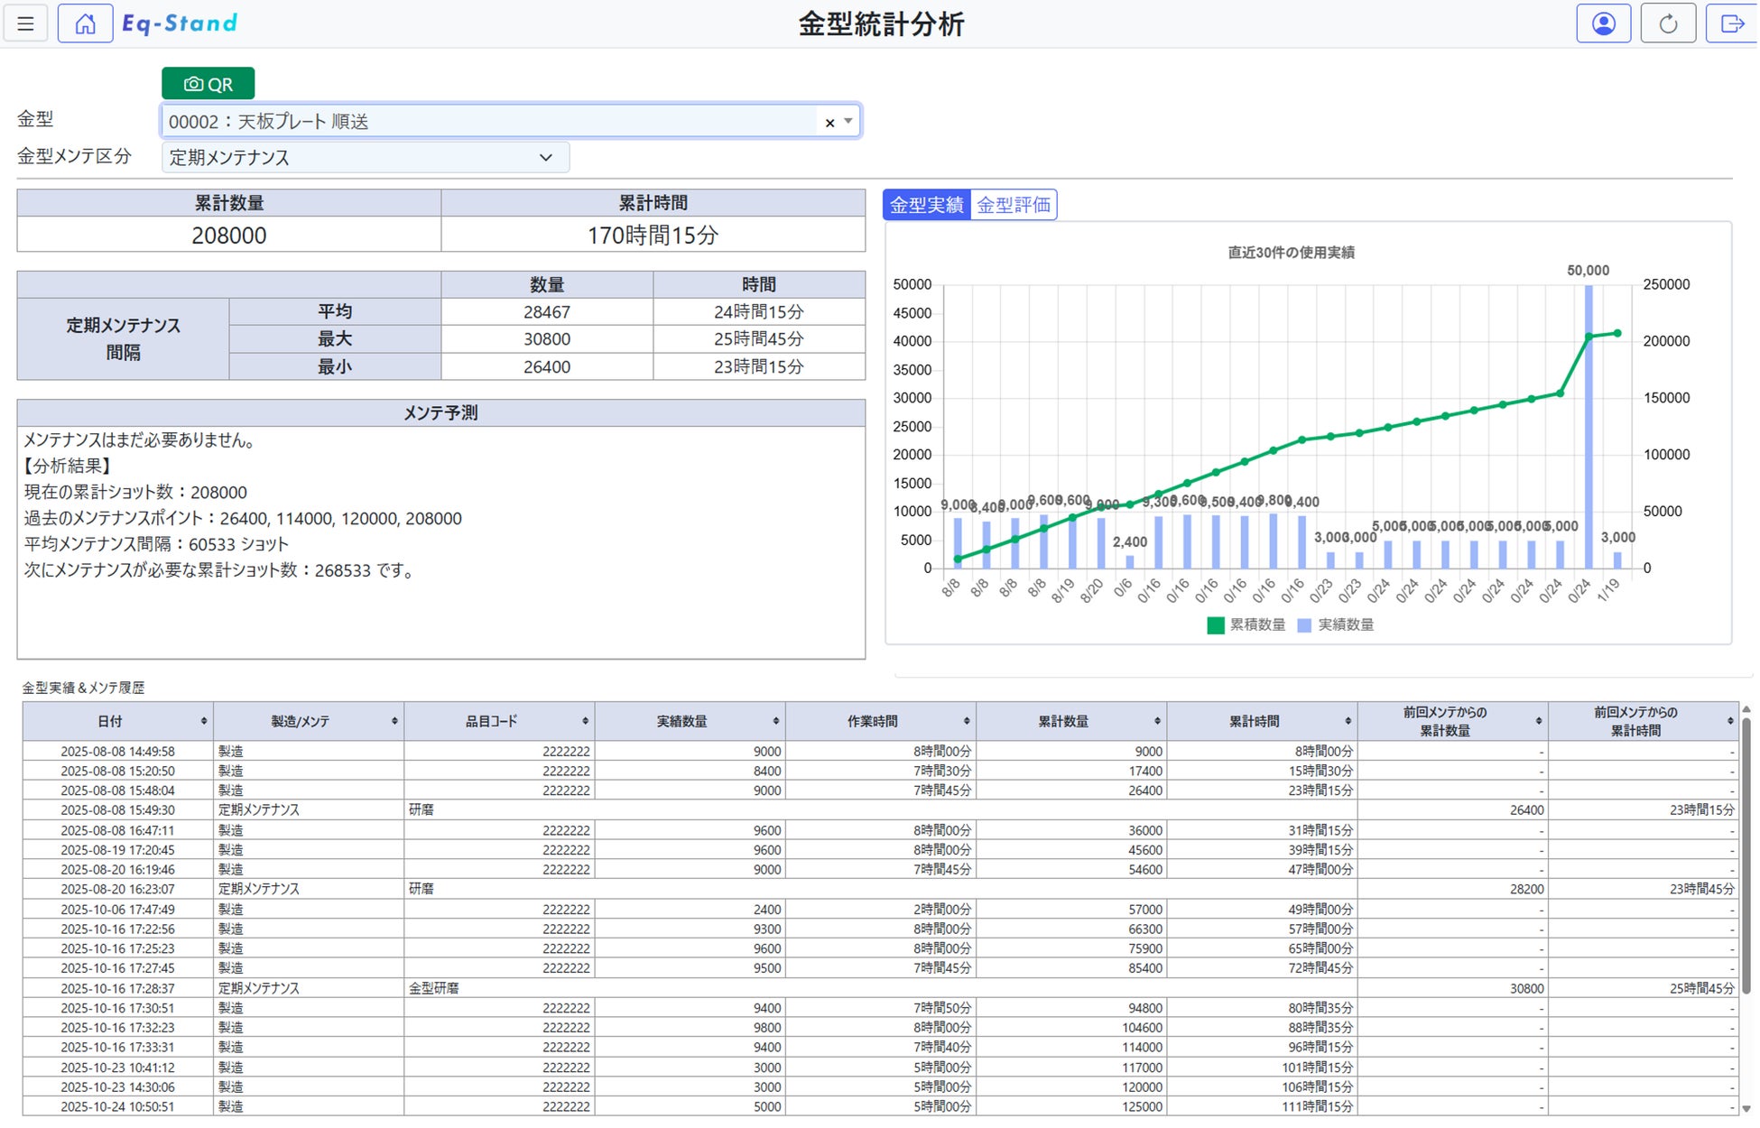This screenshot has height=1128, width=1760.
Task: Sort by 実績数量 column arrows
Action: click(775, 721)
